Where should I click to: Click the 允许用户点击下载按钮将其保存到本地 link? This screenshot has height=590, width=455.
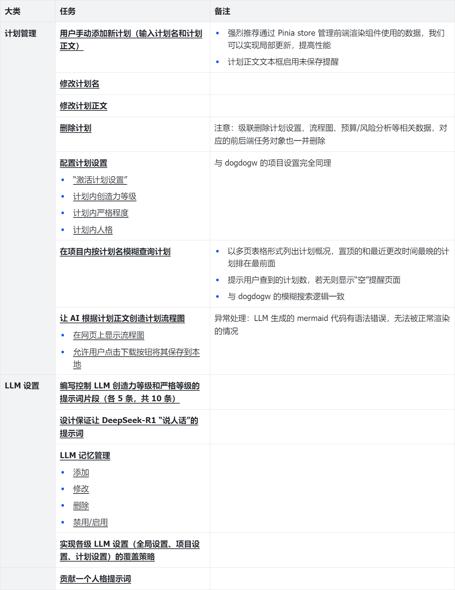click(x=136, y=358)
